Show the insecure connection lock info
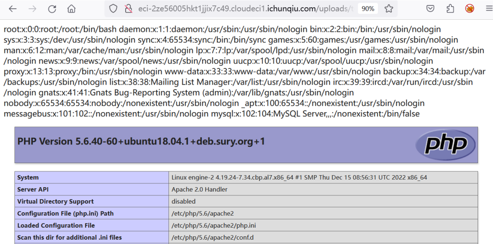493x244 pixels. pyautogui.click(x=128, y=9)
